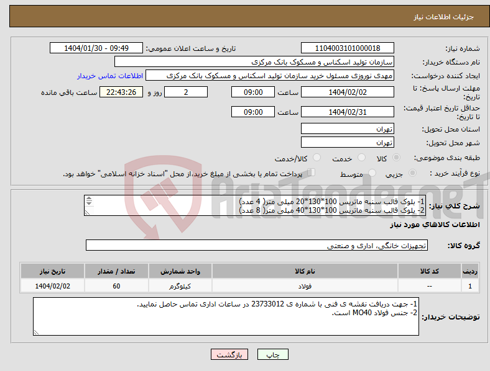Toggle the Islamic treasury payment checkbox
Viewport: 490px width, 371px height.
point(312,172)
